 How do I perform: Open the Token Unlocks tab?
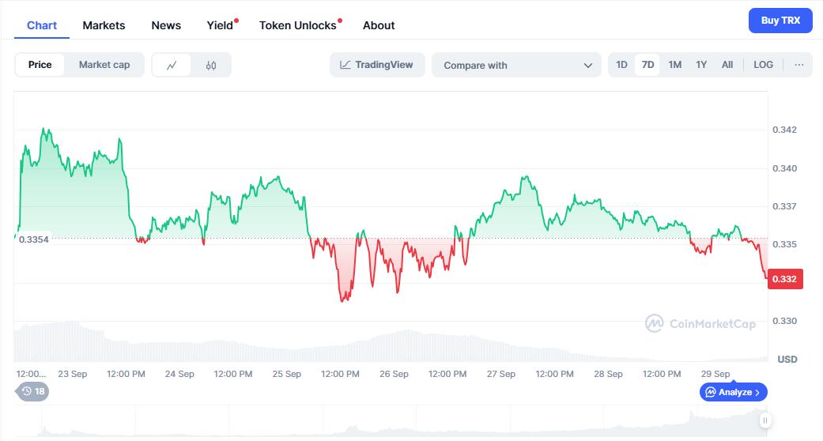tap(298, 25)
